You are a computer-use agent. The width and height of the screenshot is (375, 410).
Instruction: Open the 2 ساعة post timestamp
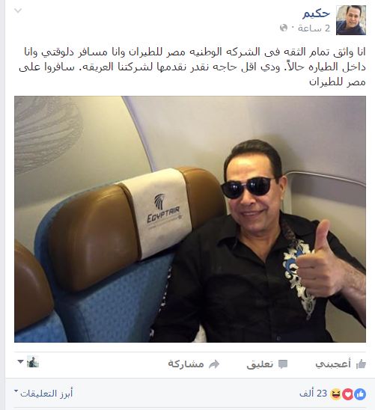tap(314, 28)
